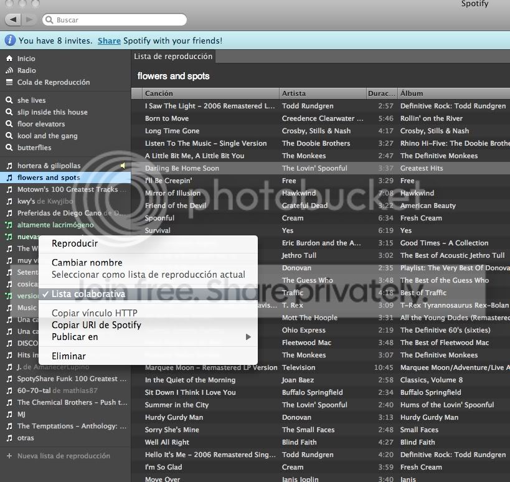Click the speaker icon beside hortera & gilipollas
510x482 pixels.
click(123, 166)
